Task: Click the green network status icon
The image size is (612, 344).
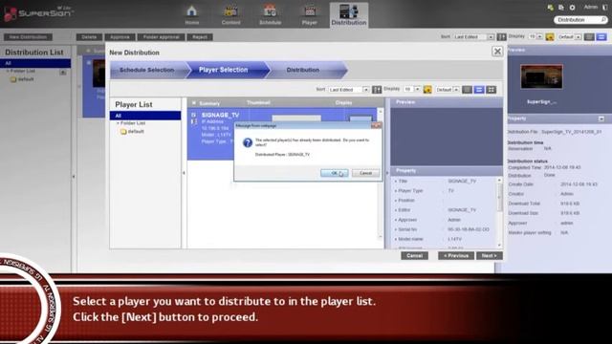Action: pyautogui.click(x=551, y=8)
